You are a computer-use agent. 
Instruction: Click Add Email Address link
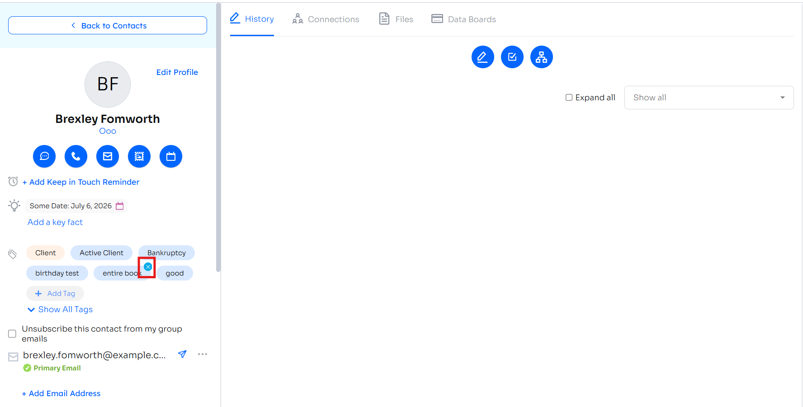[x=61, y=393]
